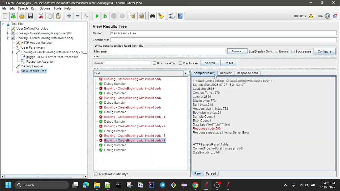Click the Reset button

coord(229,63)
